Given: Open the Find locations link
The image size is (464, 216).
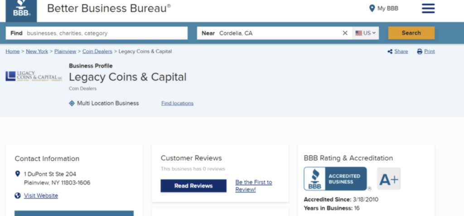Looking at the screenshot, I should [177, 103].
